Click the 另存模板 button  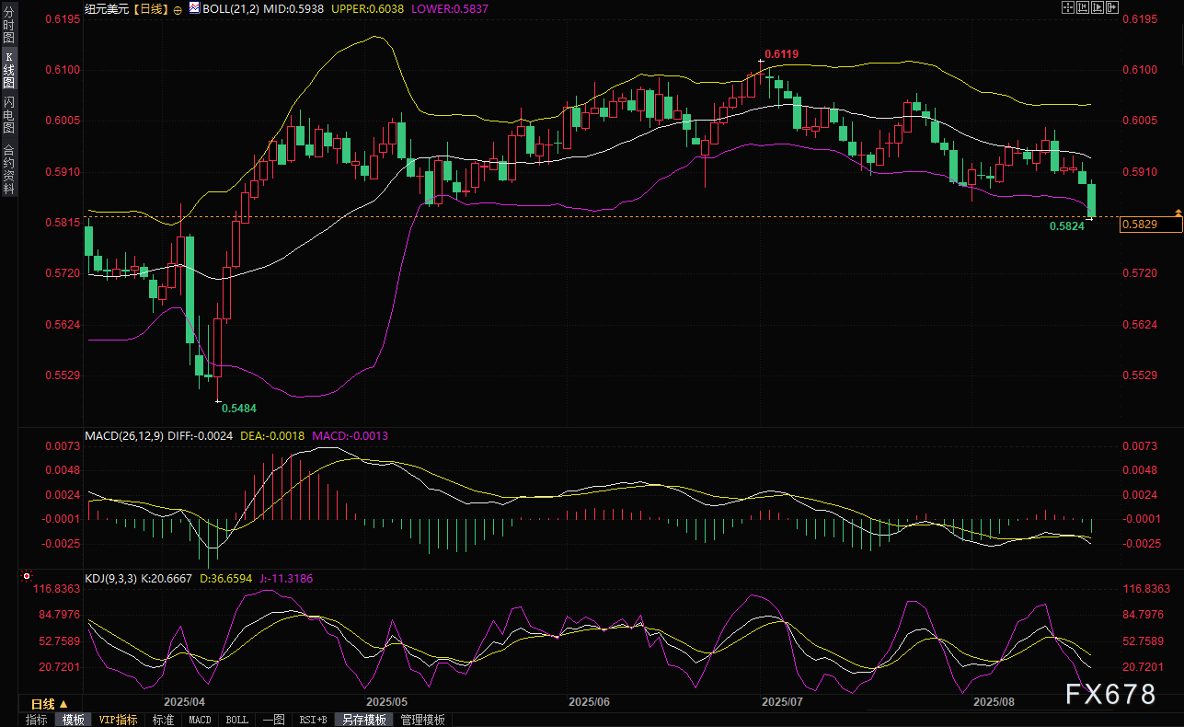click(x=362, y=720)
